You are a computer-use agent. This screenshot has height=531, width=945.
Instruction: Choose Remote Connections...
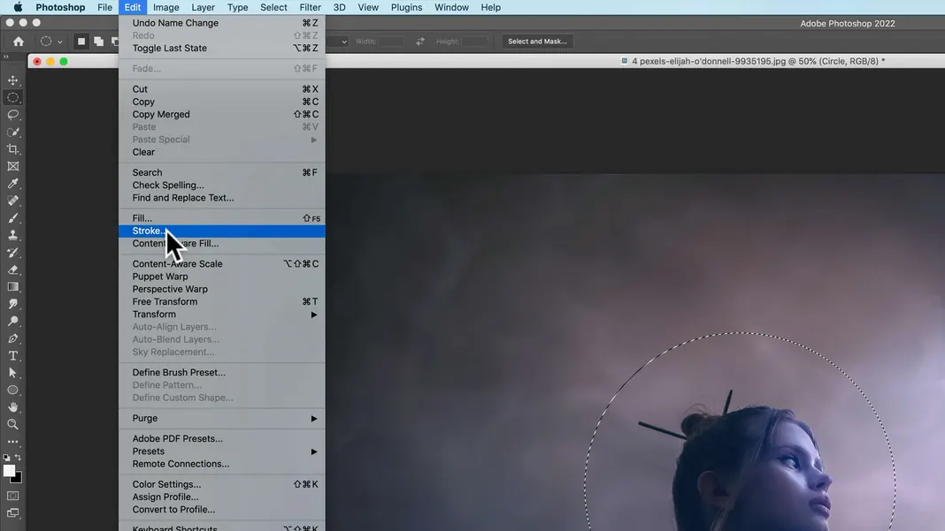(x=223, y=464)
